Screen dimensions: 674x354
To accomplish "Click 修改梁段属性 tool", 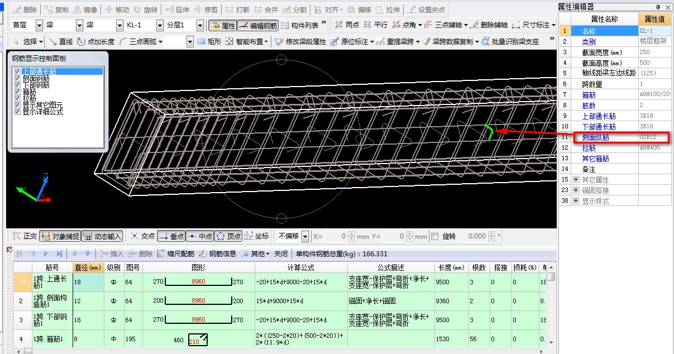I will tap(300, 41).
